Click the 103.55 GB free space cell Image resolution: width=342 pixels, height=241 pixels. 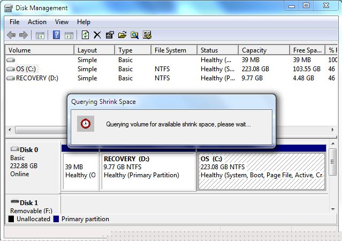(307, 69)
